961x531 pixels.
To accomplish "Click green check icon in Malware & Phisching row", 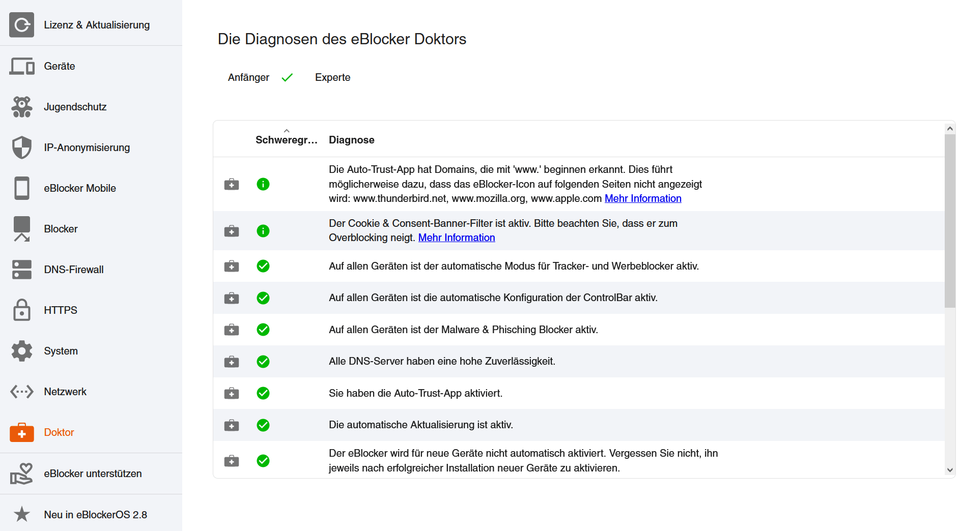I will click(263, 330).
